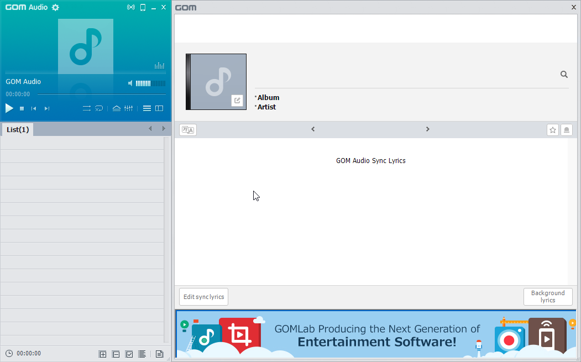Screen dimensions: 581x362
Task: Open playlist file management document icon
Action: [x=159, y=354]
